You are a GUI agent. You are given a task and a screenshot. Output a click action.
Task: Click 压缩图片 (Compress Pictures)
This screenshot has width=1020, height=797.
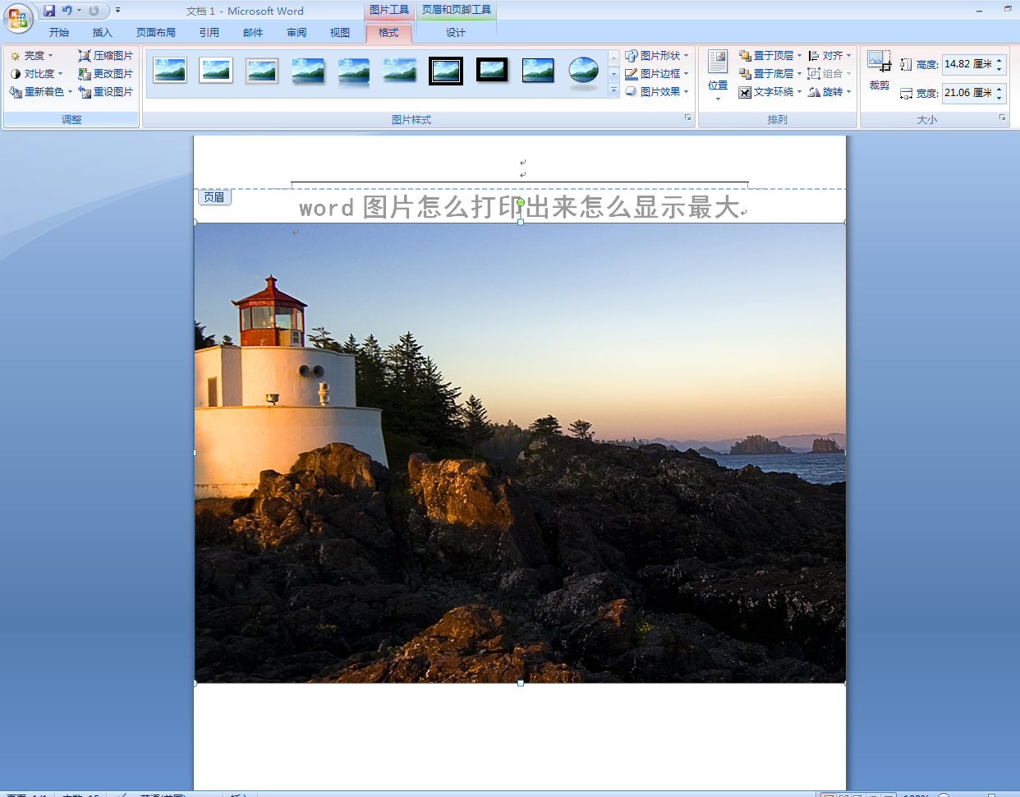105,56
